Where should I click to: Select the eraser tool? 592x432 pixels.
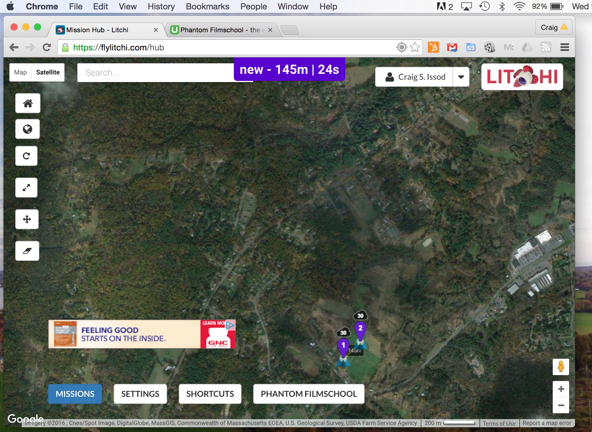click(27, 251)
